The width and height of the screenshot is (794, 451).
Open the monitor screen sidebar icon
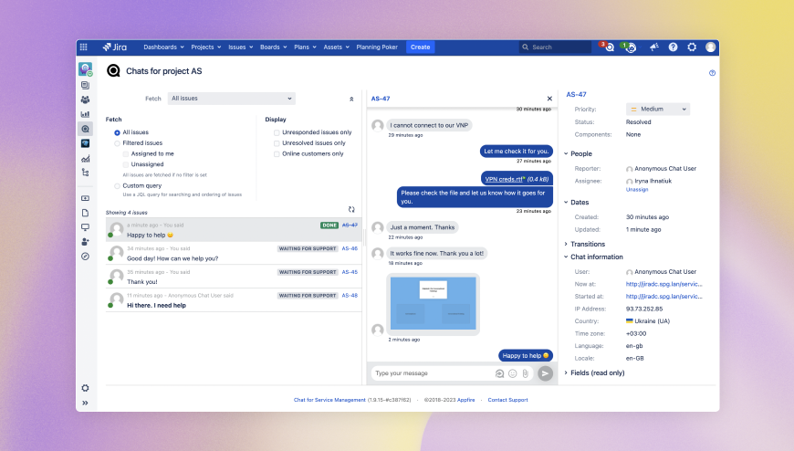click(85, 227)
